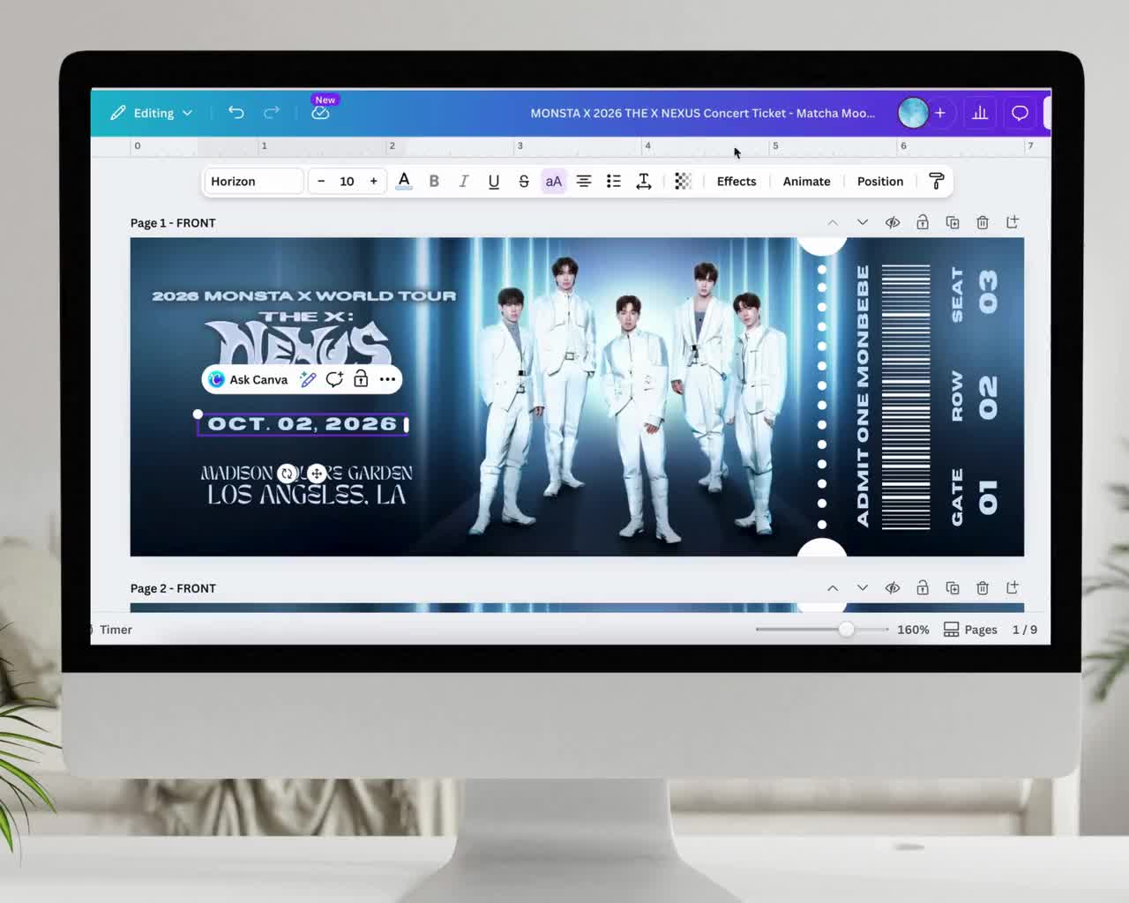Add a comment on selected element
Viewport: 1129px width, 903px height.
(334, 379)
